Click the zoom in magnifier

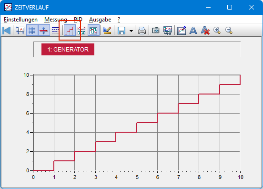(x=217, y=31)
